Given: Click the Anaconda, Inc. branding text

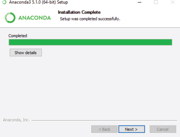Looking at the screenshot, I should pyautogui.click(x=16, y=120).
